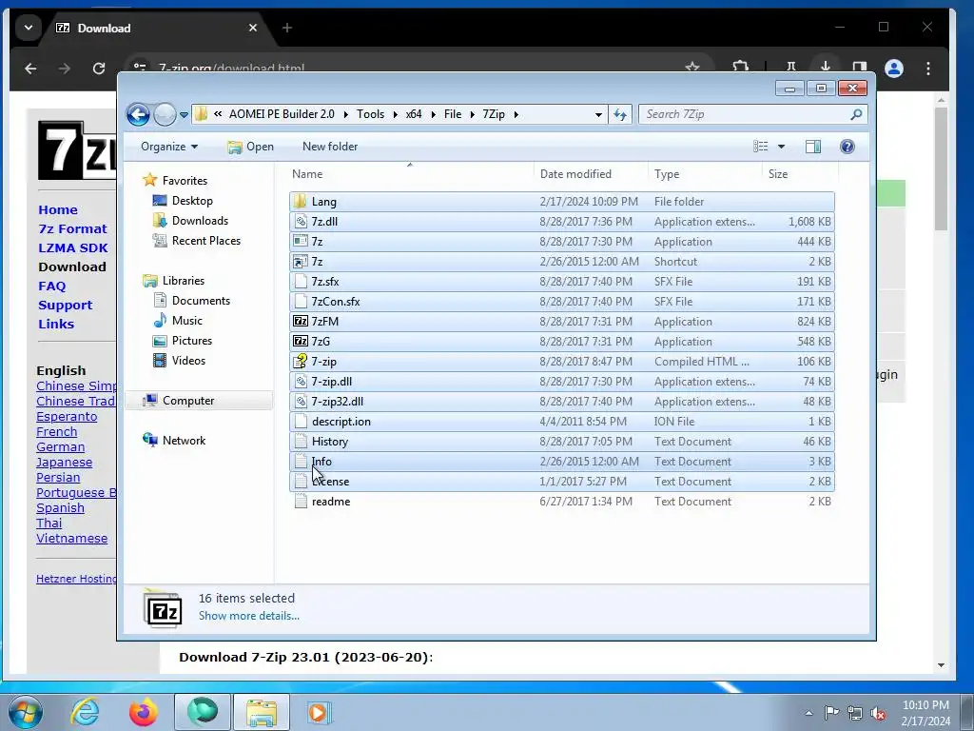Expand arrow after 7Zip breadcrumb

tap(516, 115)
